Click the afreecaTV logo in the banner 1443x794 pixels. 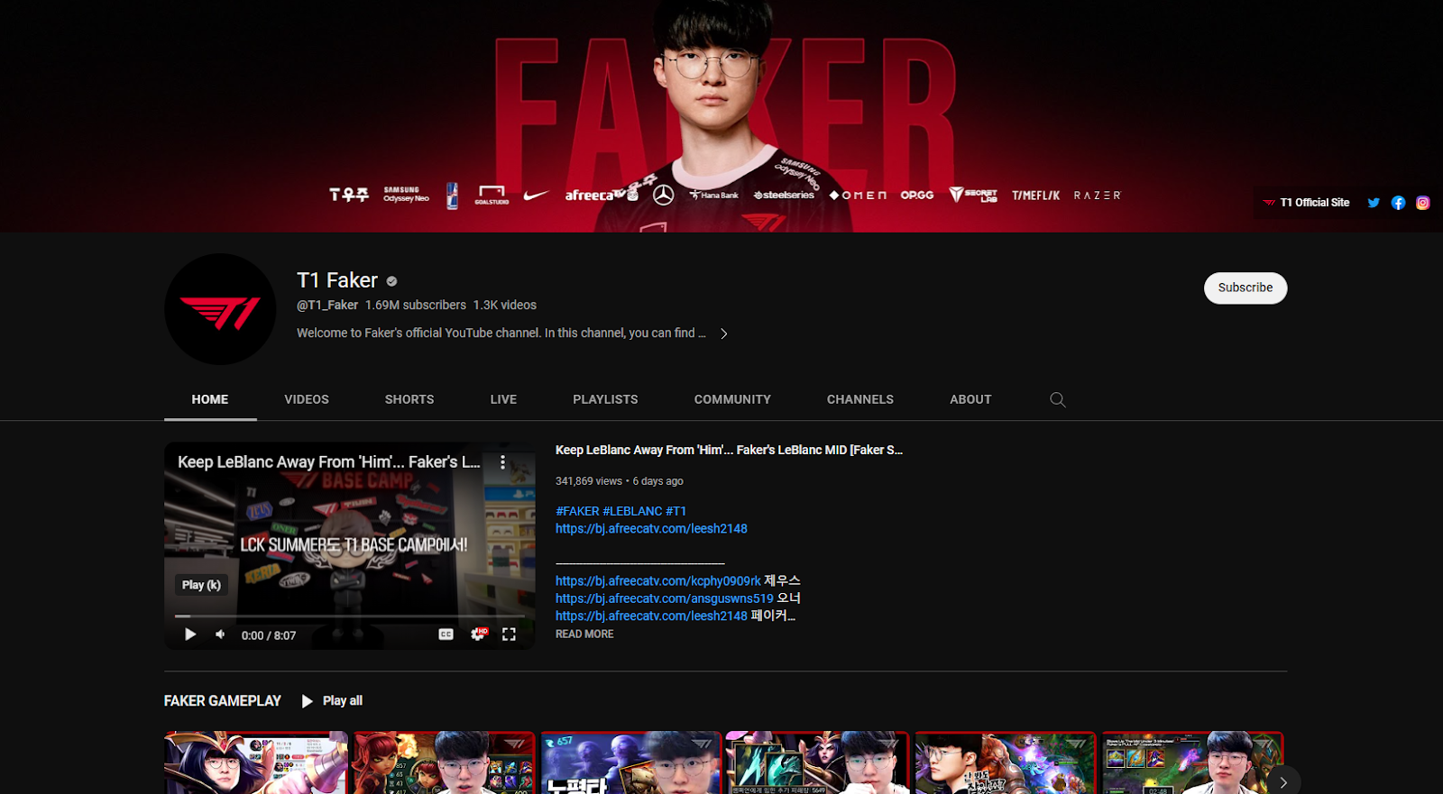pyautogui.click(x=602, y=195)
